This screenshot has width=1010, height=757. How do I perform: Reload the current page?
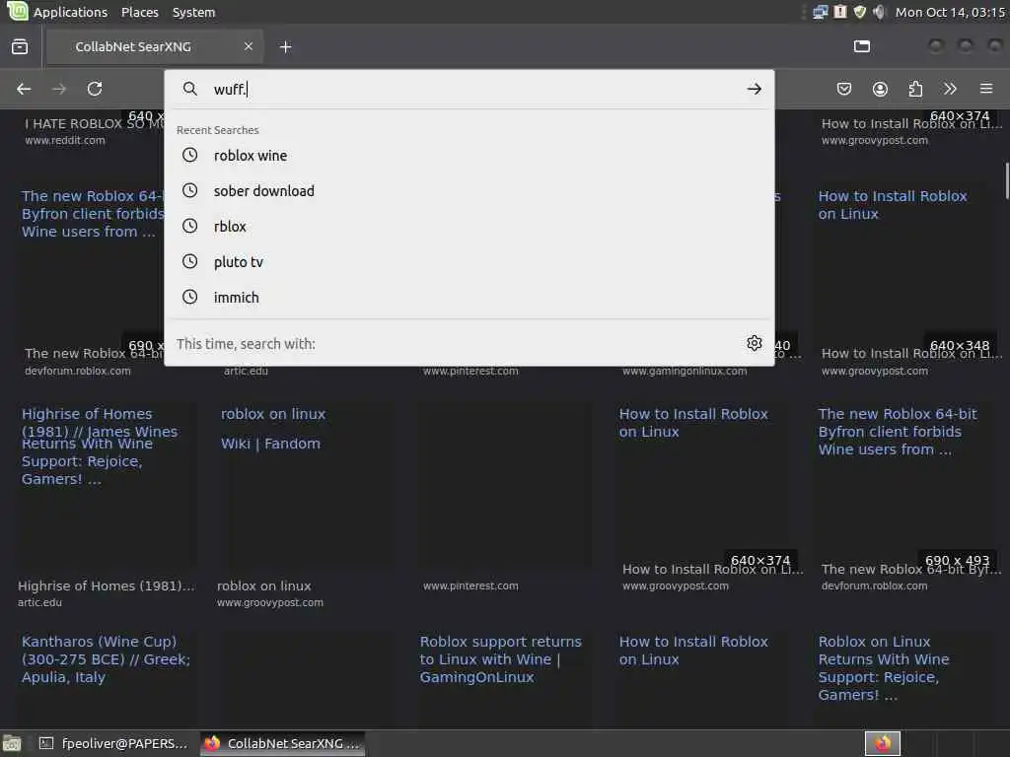[x=95, y=89]
